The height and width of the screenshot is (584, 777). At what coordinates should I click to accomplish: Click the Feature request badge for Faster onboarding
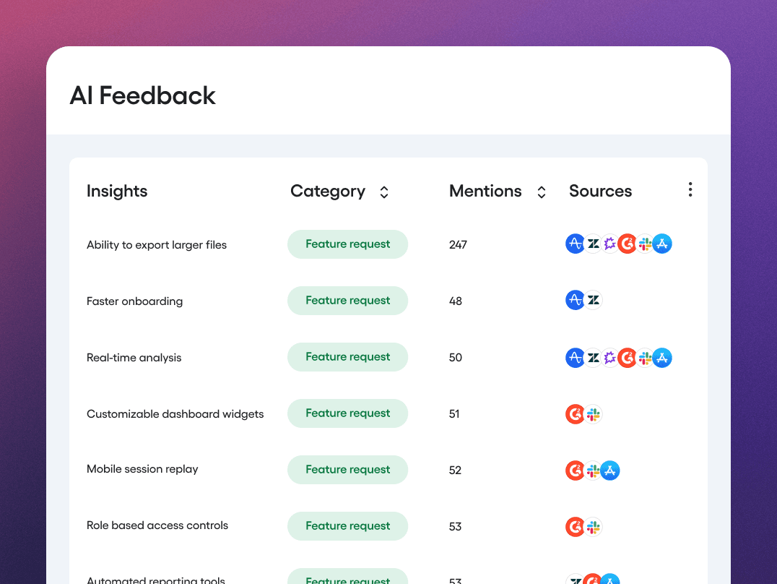coord(347,300)
